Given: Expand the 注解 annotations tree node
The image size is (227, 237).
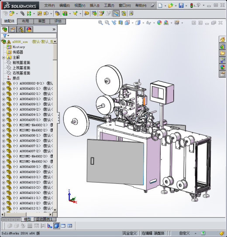Looking at the screenshot, I should coord(3,58).
